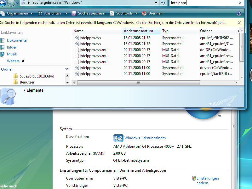Screen dimensions: 252x189
Task: Click file icon of de-DE intelppm.sys.mui
Action: tap(77, 50)
